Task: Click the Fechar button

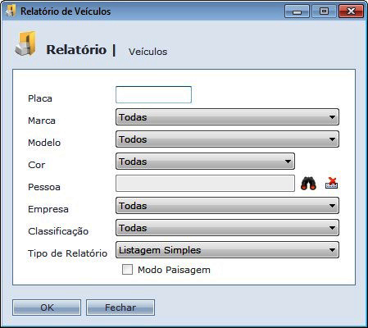Action: 120,307
